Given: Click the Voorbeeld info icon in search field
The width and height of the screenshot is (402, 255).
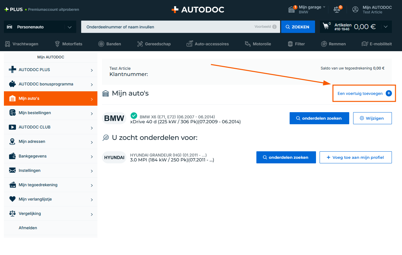Looking at the screenshot, I should click(x=274, y=27).
